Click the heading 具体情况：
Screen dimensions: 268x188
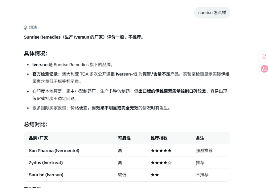point(36,53)
